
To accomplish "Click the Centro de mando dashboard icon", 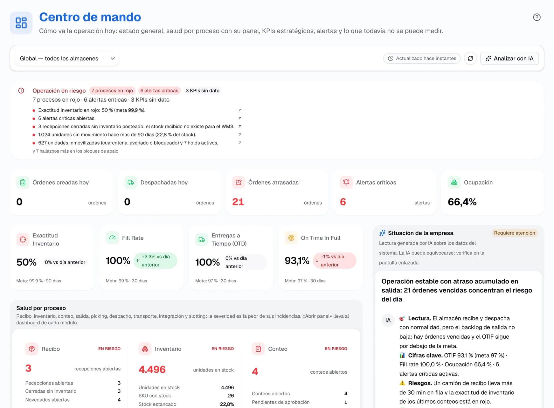I will click(21, 23).
